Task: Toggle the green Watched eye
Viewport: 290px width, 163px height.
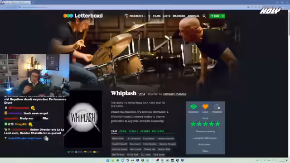Action: pyautogui.click(x=193, y=107)
